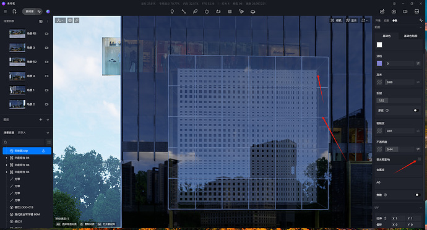Click the location pin tool in top toolbar
Image resolution: width=427 pixels, height=230 pixels.
[x=172, y=11]
